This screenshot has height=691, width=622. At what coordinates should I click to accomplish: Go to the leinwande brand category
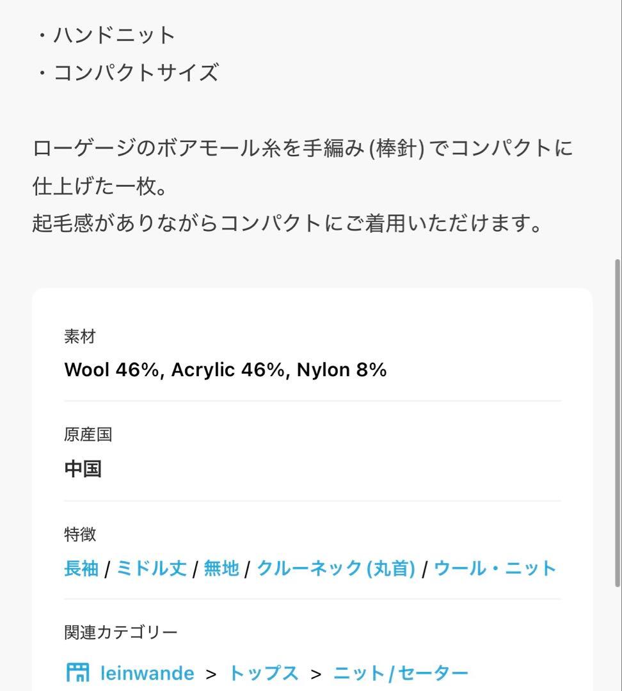147,673
